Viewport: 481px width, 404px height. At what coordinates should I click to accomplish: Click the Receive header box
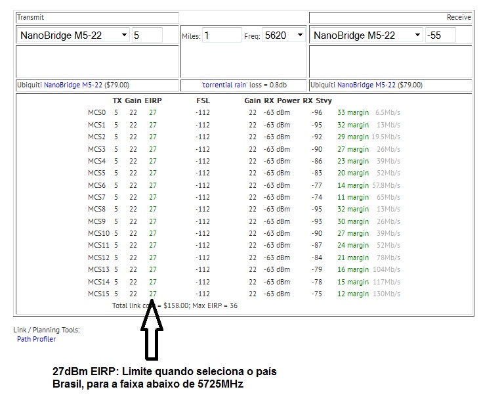[x=390, y=18]
